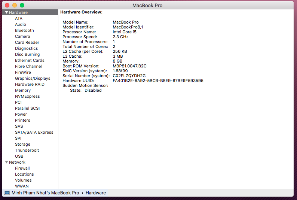This screenshot has width=297, height=200.
Task: Open the FireWire section
Action: pos(23,72)
